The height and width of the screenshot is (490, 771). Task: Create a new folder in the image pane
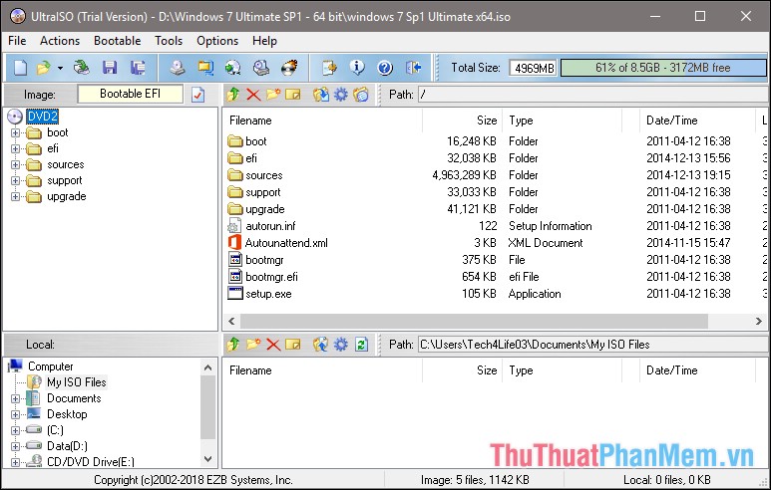(273, 94)
